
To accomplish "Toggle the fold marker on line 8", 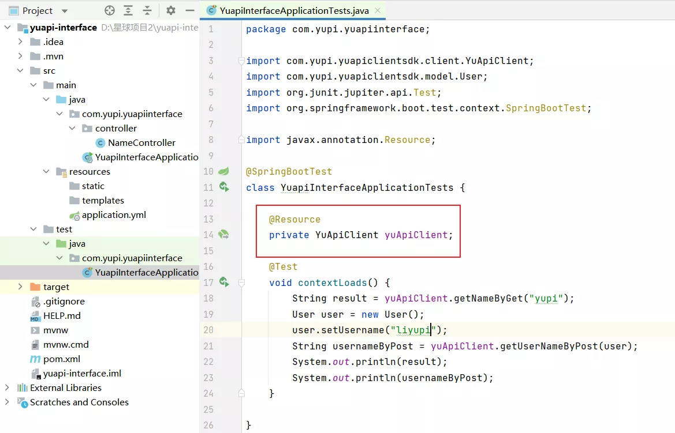I will point(241,140).
